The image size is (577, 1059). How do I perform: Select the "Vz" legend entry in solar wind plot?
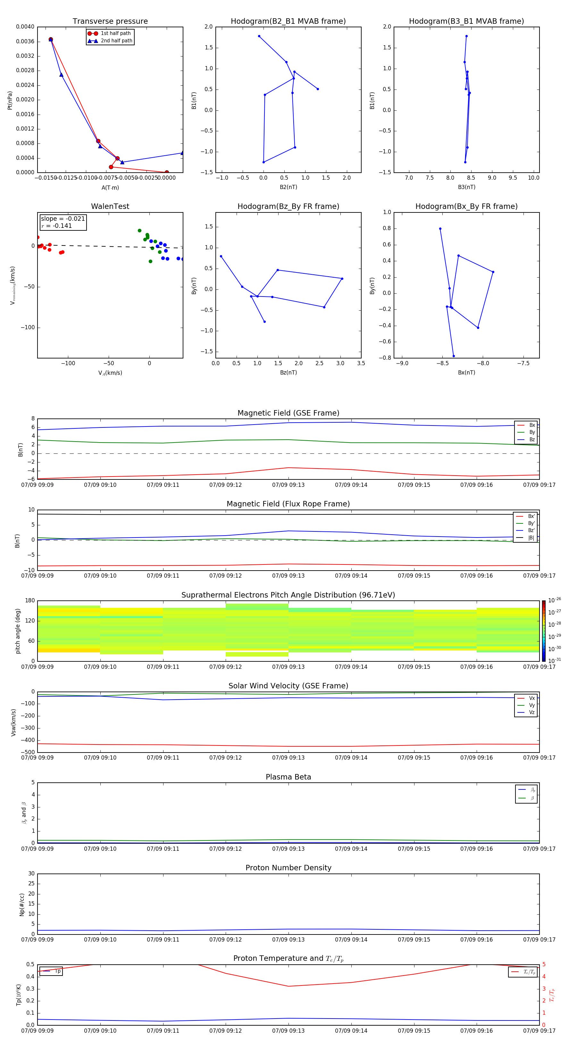[526, 712]
